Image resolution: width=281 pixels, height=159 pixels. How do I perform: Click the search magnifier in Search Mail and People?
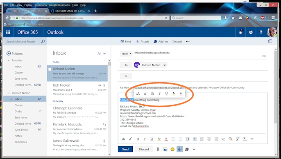pyautogui.click(x=43, y=42)
